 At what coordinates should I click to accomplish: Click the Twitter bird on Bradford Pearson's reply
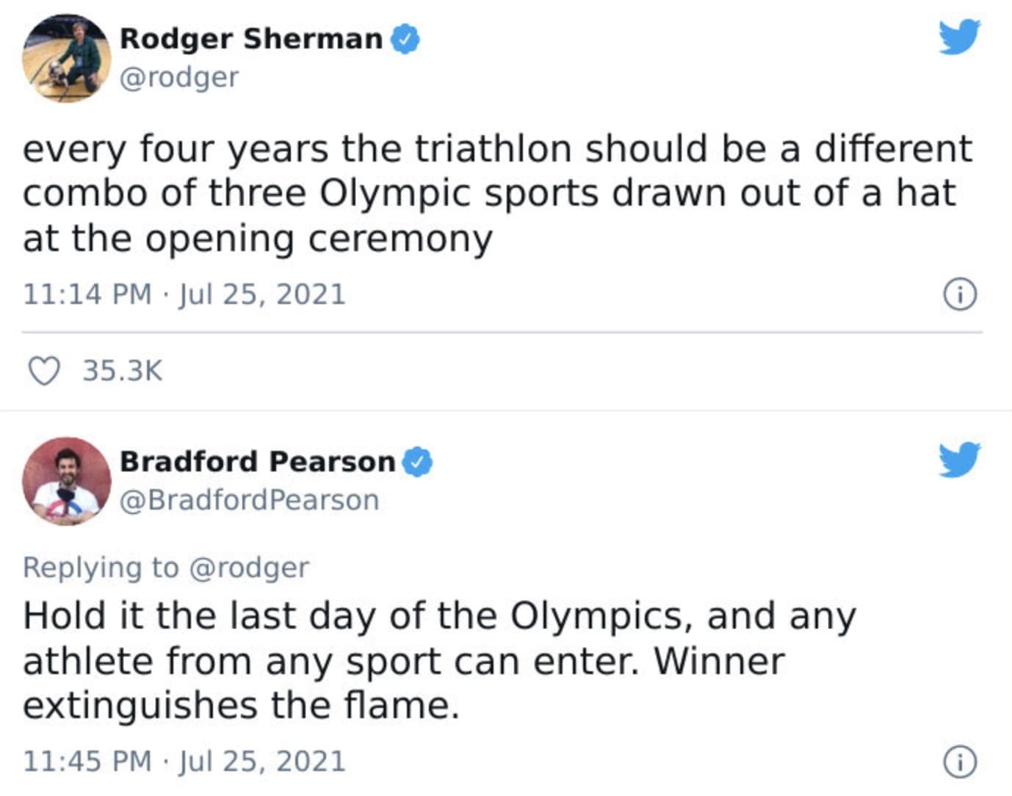959,459
